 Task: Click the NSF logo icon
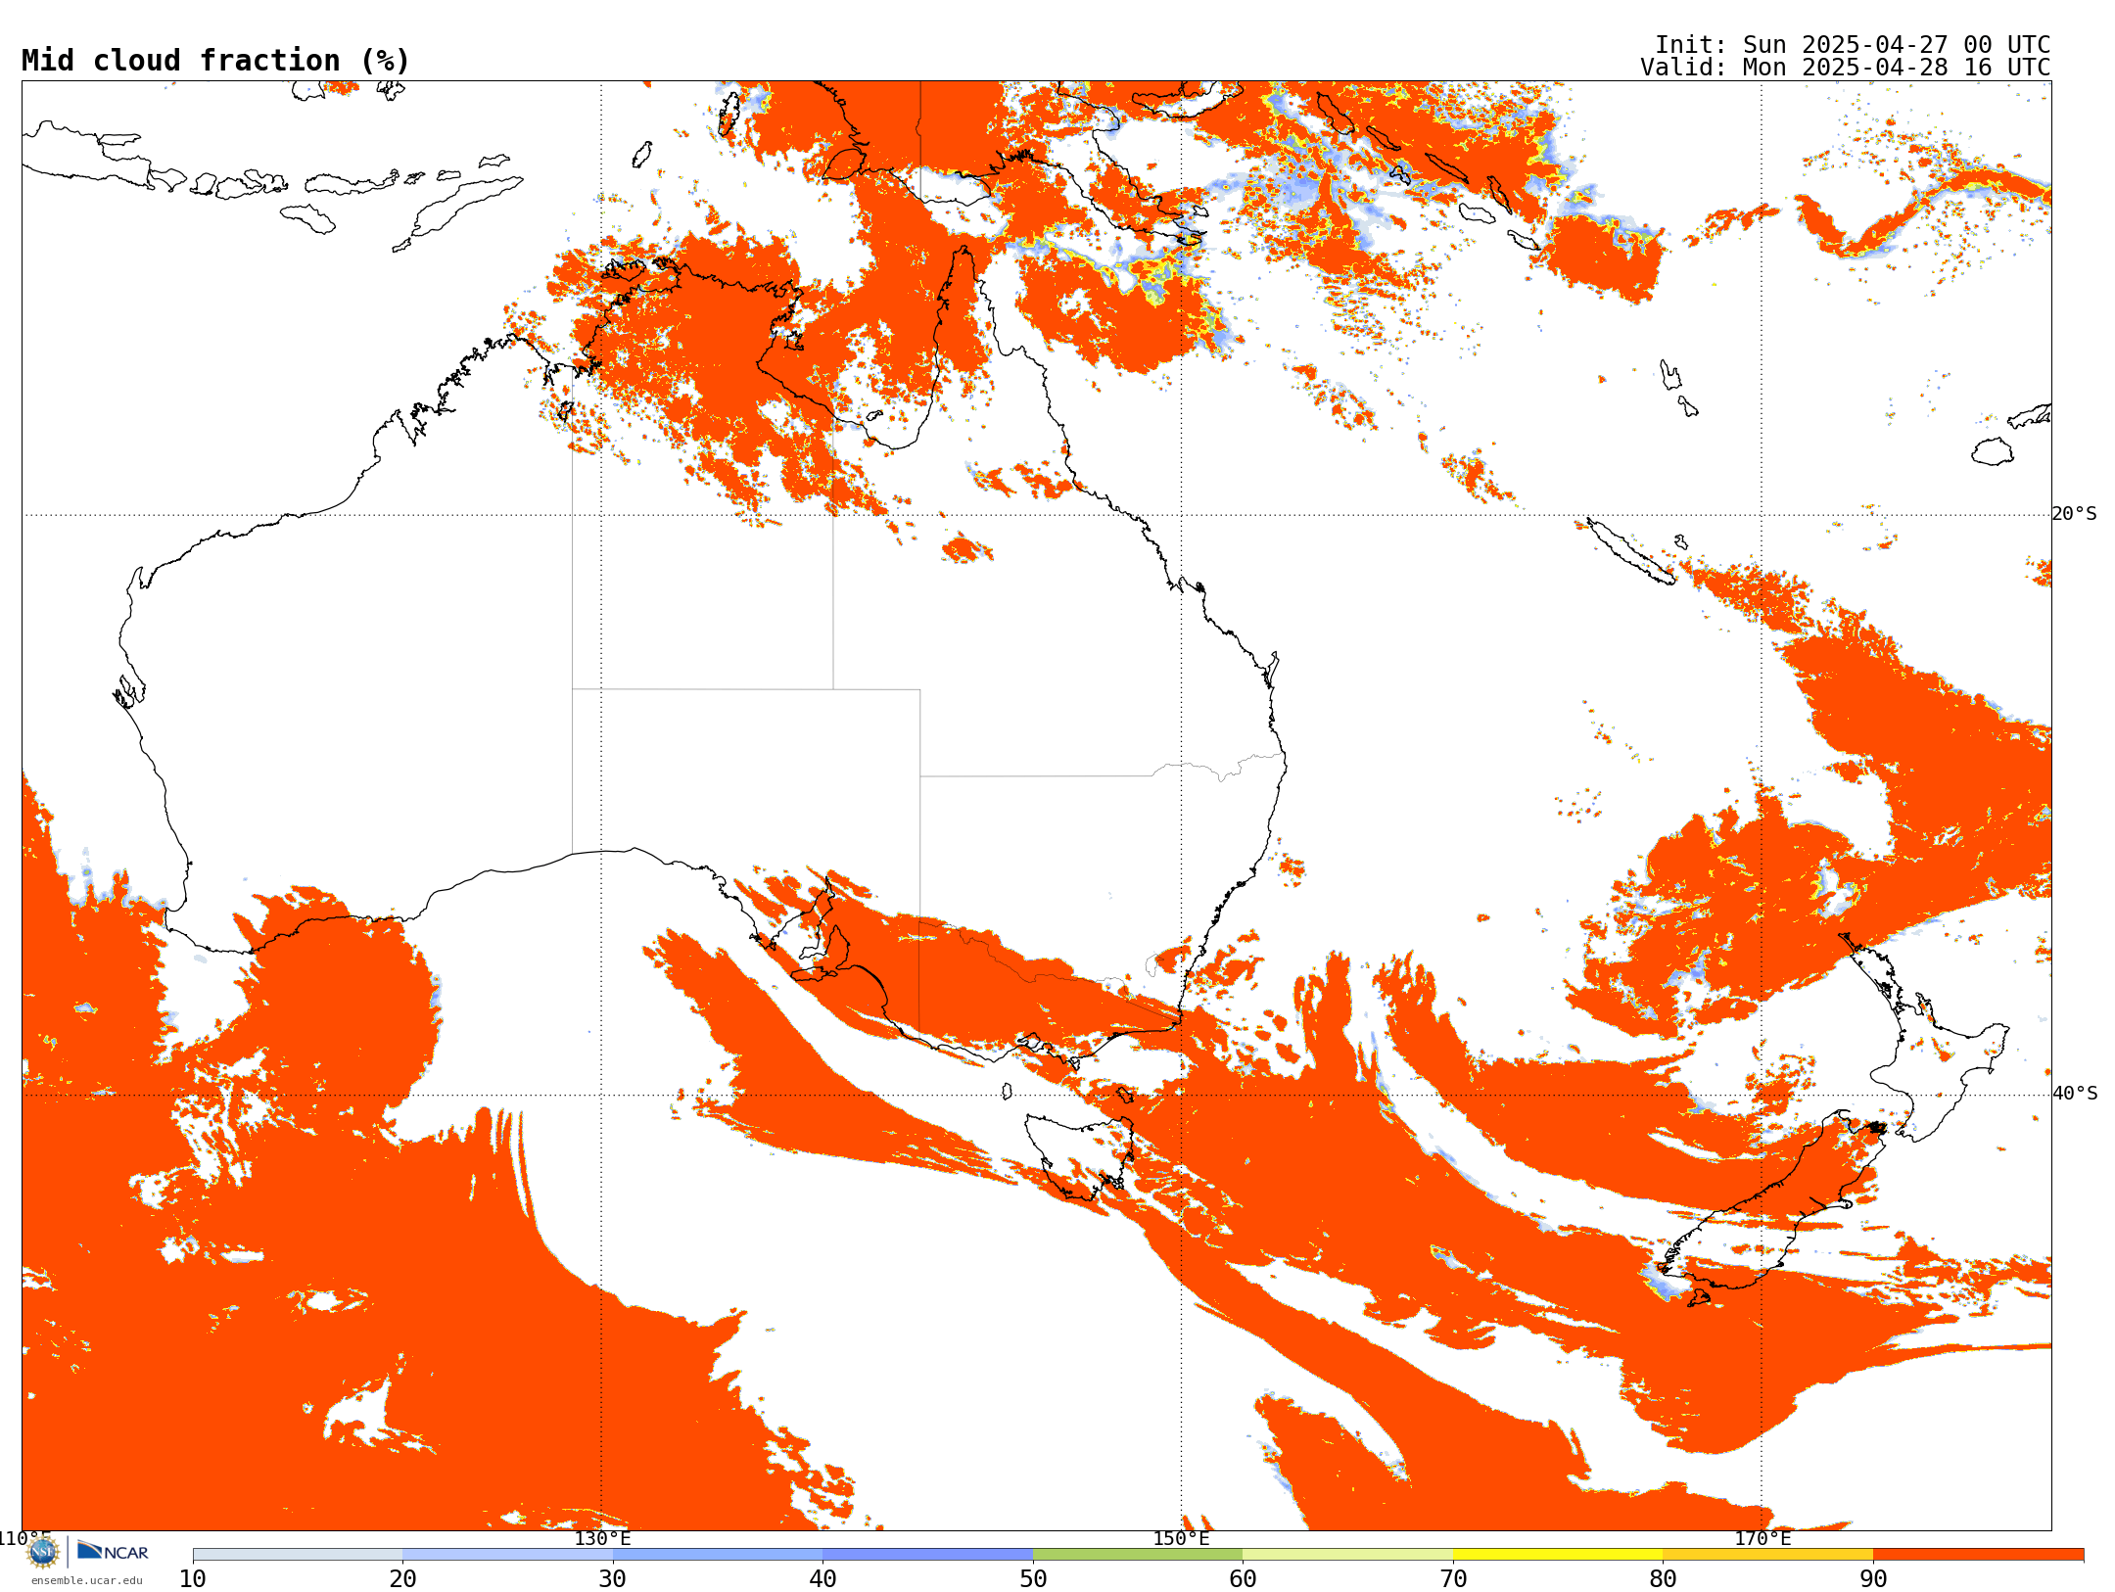[x=43, y=1552]
